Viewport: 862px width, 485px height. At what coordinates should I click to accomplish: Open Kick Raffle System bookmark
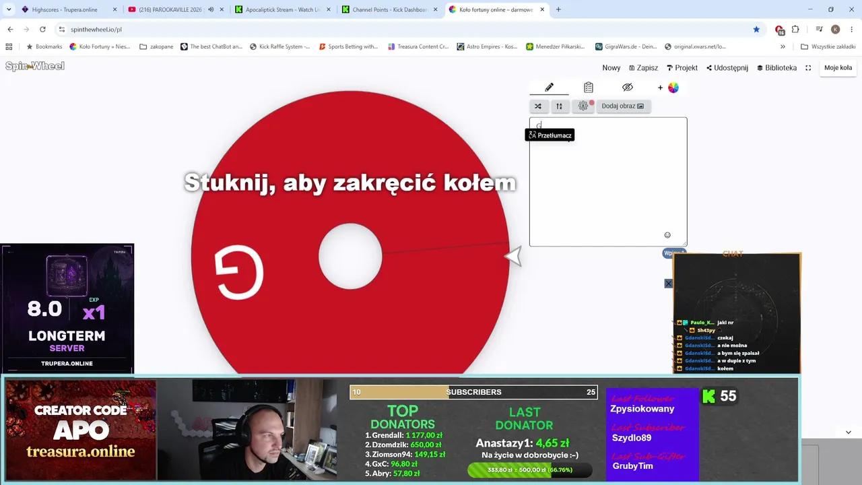click(x=280, y=46)
